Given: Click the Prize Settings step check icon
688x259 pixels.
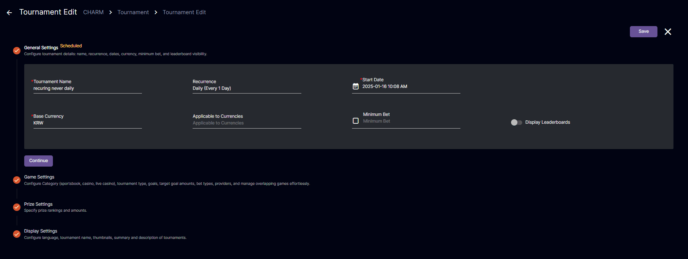Looking at the screenshot, I should click(17, 207).
